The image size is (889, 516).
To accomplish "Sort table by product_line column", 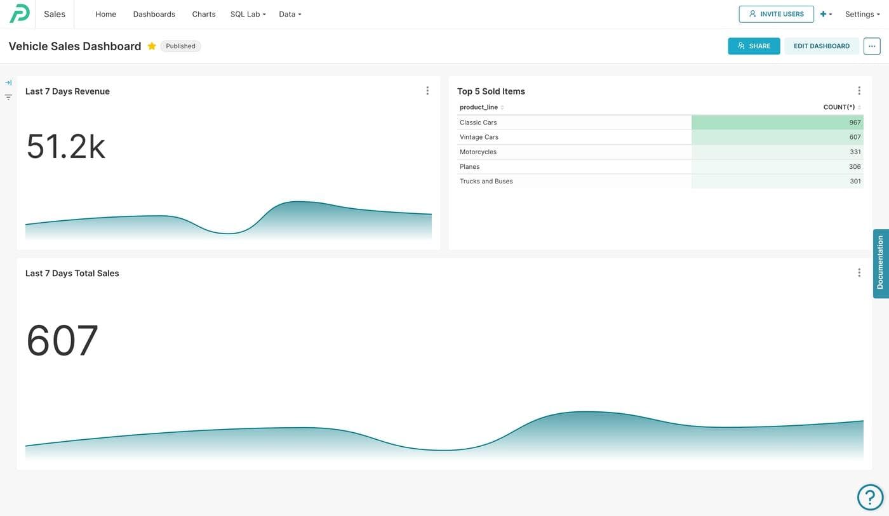I will tap(479, 107).
